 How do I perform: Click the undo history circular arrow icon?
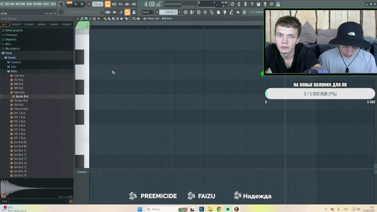[x=232, y=4]
